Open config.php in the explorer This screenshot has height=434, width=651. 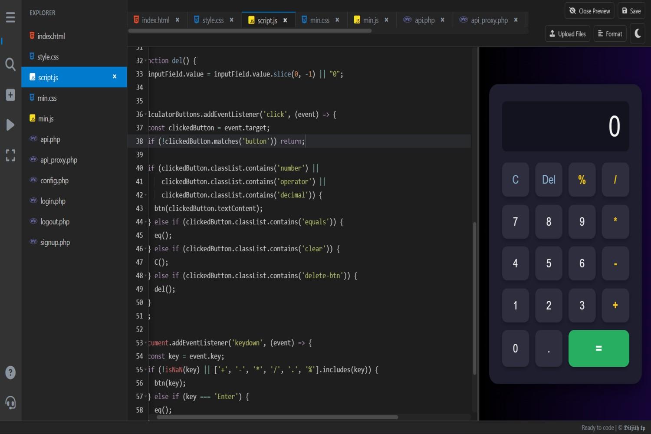coord(74,181)
